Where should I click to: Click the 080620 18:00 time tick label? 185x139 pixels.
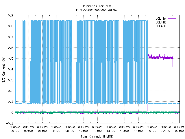pos(138,129)
